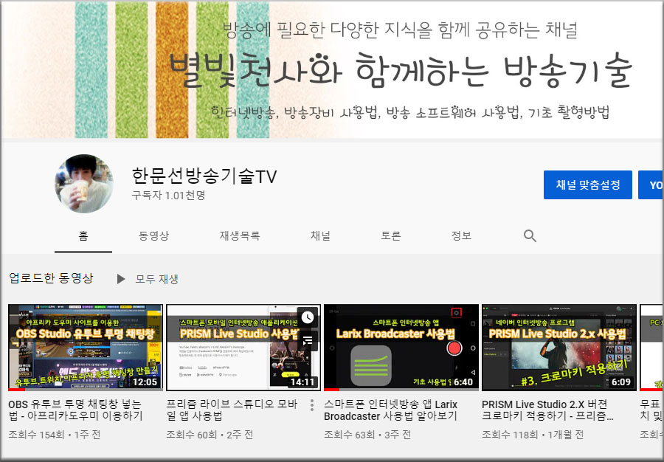The height and width of the screenshot is (462, 664).
Task: Click the partially visible YO blue button
Action: coord(651,185)
